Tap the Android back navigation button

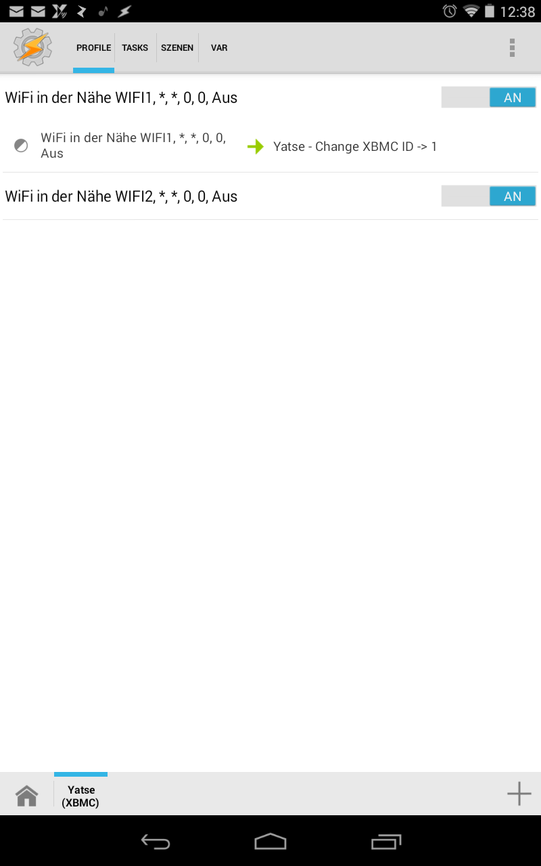click(156, 841)
